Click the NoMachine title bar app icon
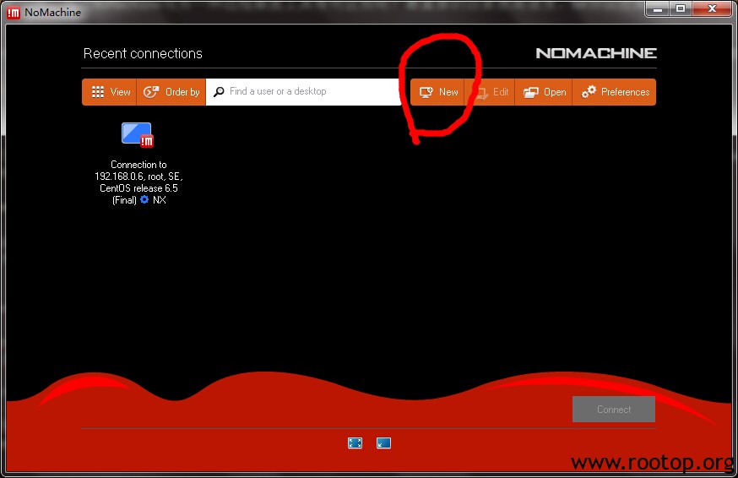Viewport: 738px width, 478px height. coord(14,13)
